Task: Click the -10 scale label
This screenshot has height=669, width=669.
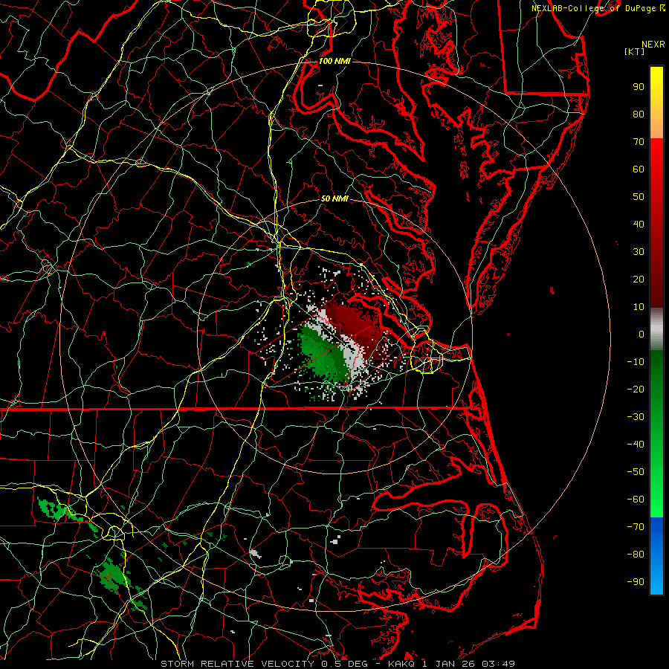Action: point(636,362)
